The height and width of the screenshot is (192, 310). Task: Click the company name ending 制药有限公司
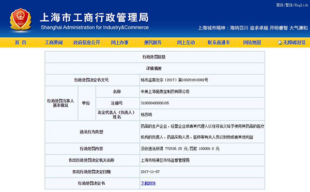coord(165,92)
